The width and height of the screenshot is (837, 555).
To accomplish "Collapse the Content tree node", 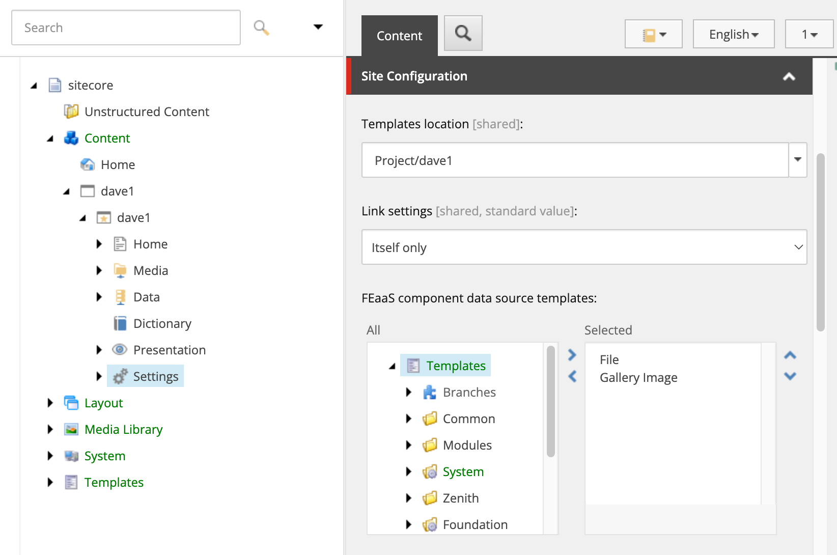I will point(50,138).
